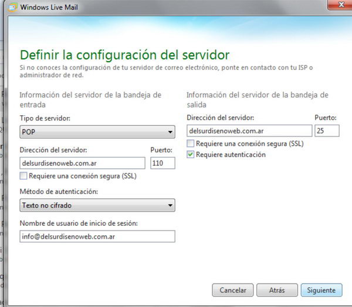Image resolution: width=352 pixels, height=307 pixels.
Task: Uncheck Requiere autenticación checkbox
Action: 190,155
